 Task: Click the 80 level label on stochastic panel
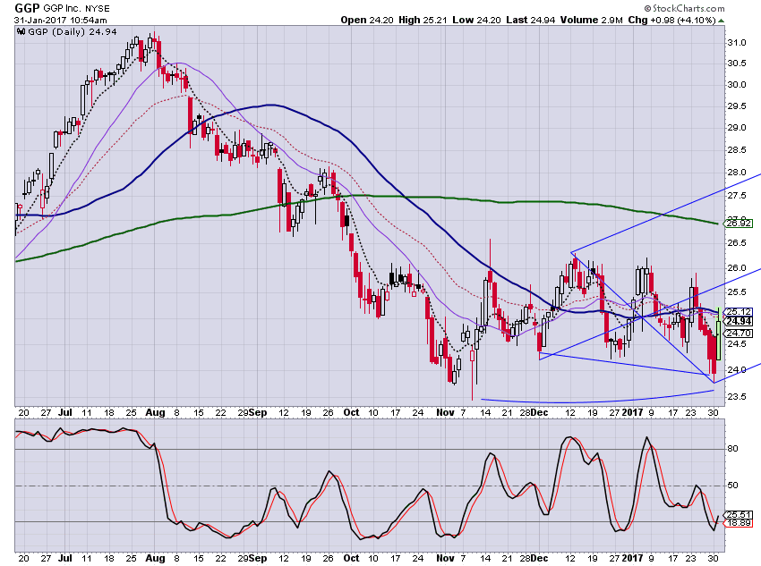(x=732, y=449)
